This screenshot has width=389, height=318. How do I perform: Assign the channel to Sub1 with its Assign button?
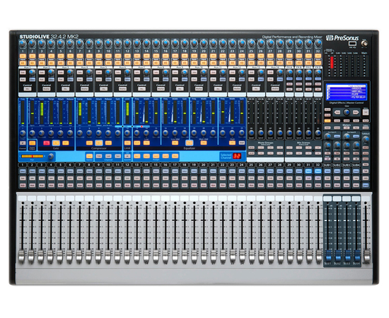click(x=137, y=156)
